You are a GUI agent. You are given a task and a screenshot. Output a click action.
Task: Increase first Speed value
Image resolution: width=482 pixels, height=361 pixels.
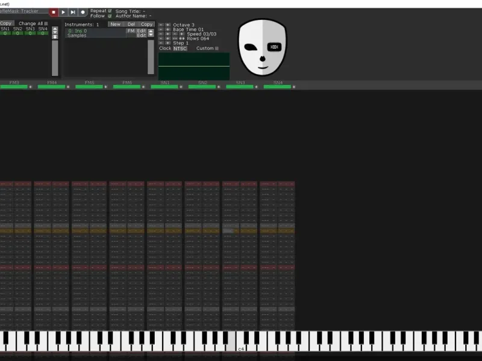[x=167, y=34]
